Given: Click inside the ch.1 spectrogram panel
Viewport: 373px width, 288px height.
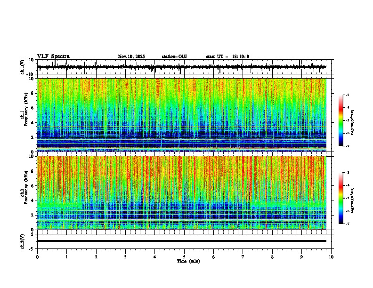Looking at the screenshot, I should coord(182,115).
